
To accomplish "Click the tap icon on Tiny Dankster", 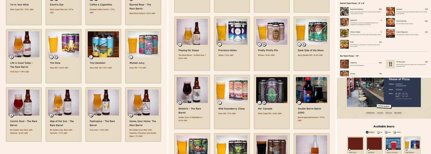I will pyautogui.click(x=91, y=57).
